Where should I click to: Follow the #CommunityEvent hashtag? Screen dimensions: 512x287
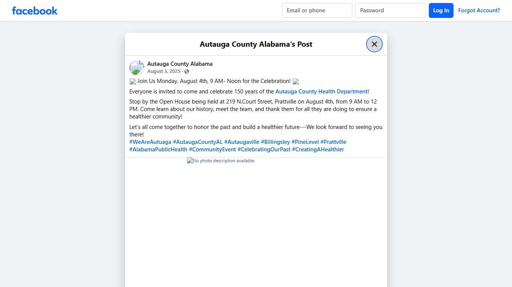coord(212,149)
